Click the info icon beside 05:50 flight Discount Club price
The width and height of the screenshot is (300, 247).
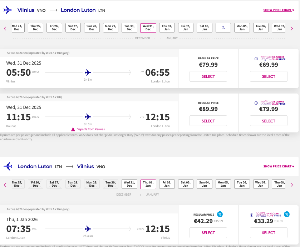256,59
